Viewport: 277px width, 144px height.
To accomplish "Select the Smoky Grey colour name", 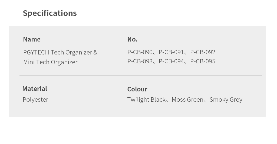I will pos(226,100).
